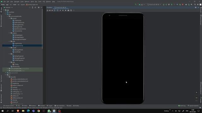
Task: Click the Project panel gear settings icon
Action: coord(39,8)
